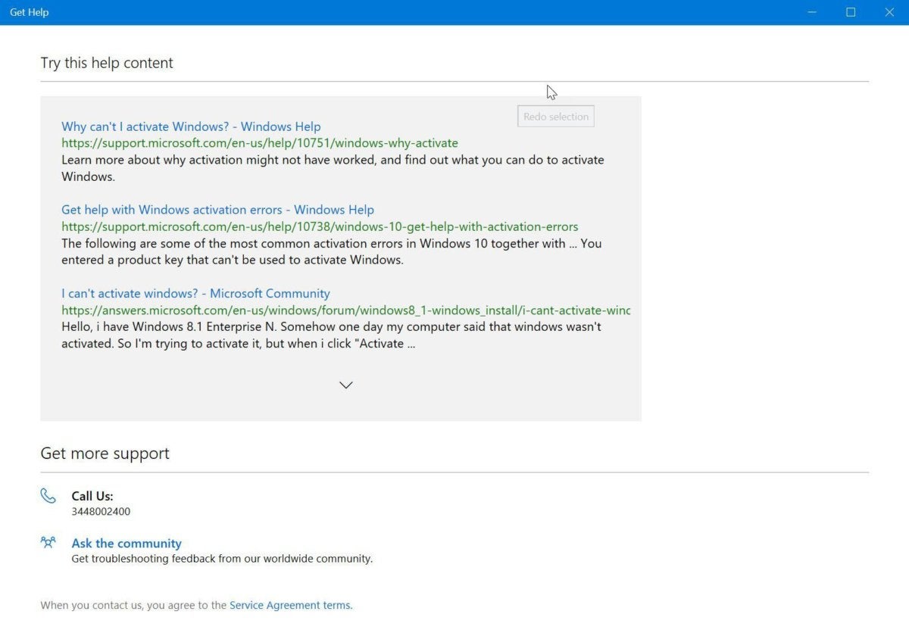Click the Call Us label
909x633 pixels.
92,496
